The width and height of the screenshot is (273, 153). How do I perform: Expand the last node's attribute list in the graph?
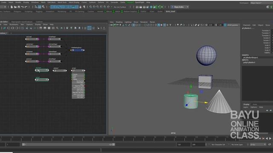(x=83, y=71)
